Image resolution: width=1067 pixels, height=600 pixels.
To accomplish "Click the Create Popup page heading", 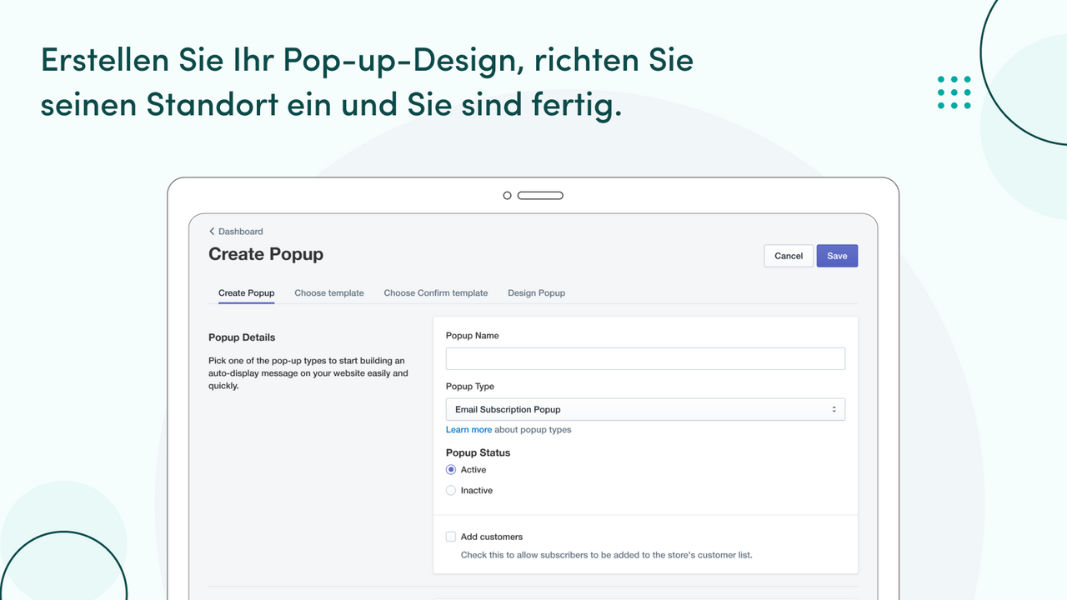I will (266, 254).
